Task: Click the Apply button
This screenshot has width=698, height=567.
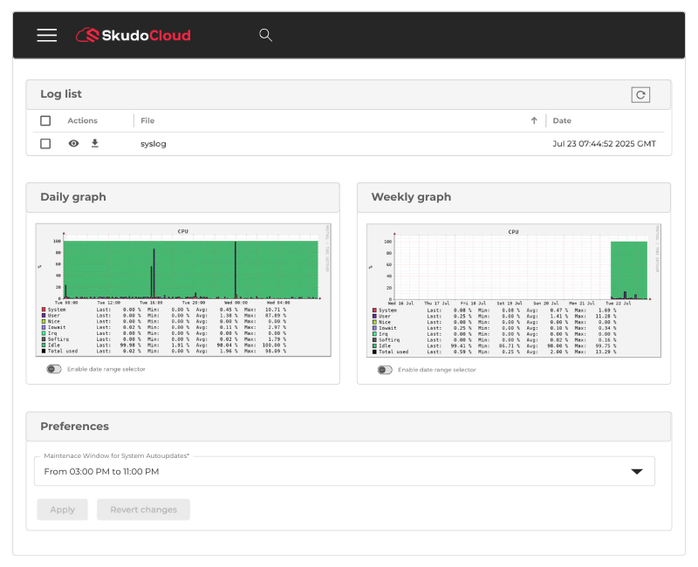Action: coord(62,509)
